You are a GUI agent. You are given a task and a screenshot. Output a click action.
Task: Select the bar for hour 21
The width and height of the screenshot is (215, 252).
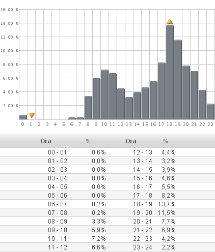click(194, 96)
